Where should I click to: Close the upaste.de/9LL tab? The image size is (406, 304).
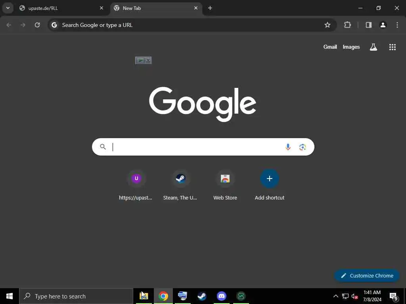[101, 8]
